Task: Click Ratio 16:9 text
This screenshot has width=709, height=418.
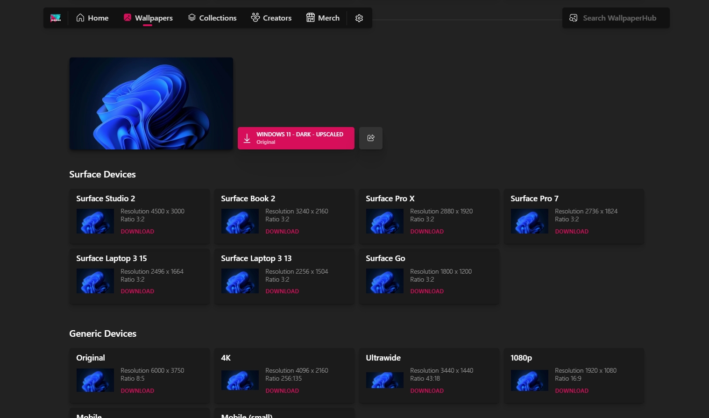Action: pos(568,378)
